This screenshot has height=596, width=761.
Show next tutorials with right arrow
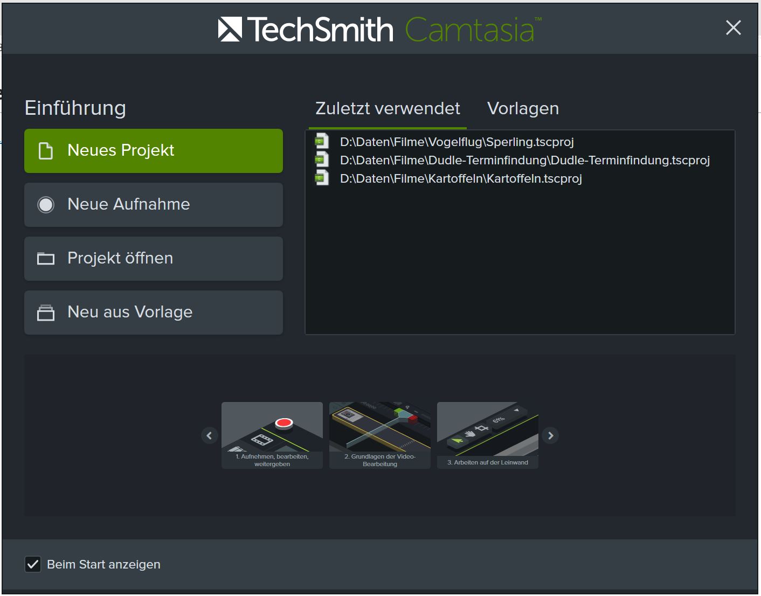(x=550, y=435)
